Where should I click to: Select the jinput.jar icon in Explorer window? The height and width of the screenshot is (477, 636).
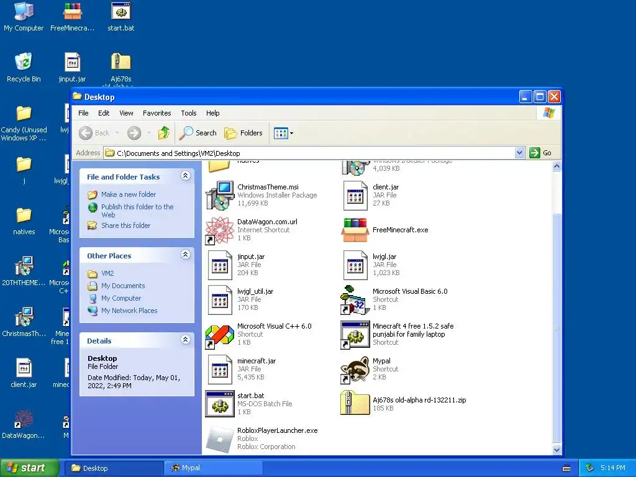tap(219, 265)
